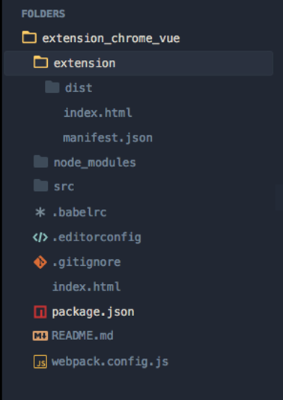
Task: Open manifest.json in the extension folder
Action: pos(108,138)
